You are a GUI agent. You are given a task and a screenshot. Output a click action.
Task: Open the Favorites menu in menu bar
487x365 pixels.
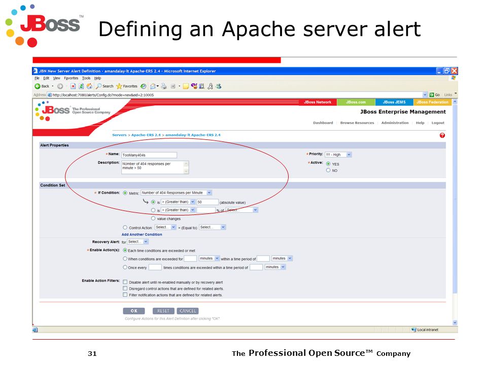click(71, 78)
